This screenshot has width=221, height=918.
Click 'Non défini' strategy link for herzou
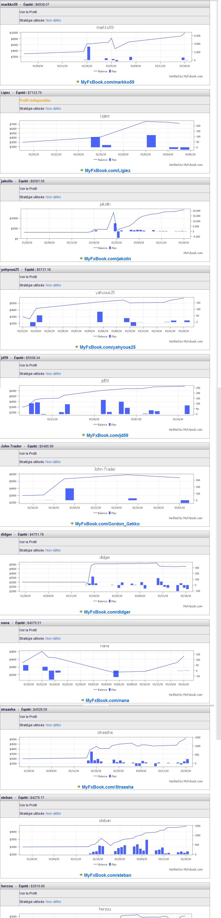[x=53, y=902]
